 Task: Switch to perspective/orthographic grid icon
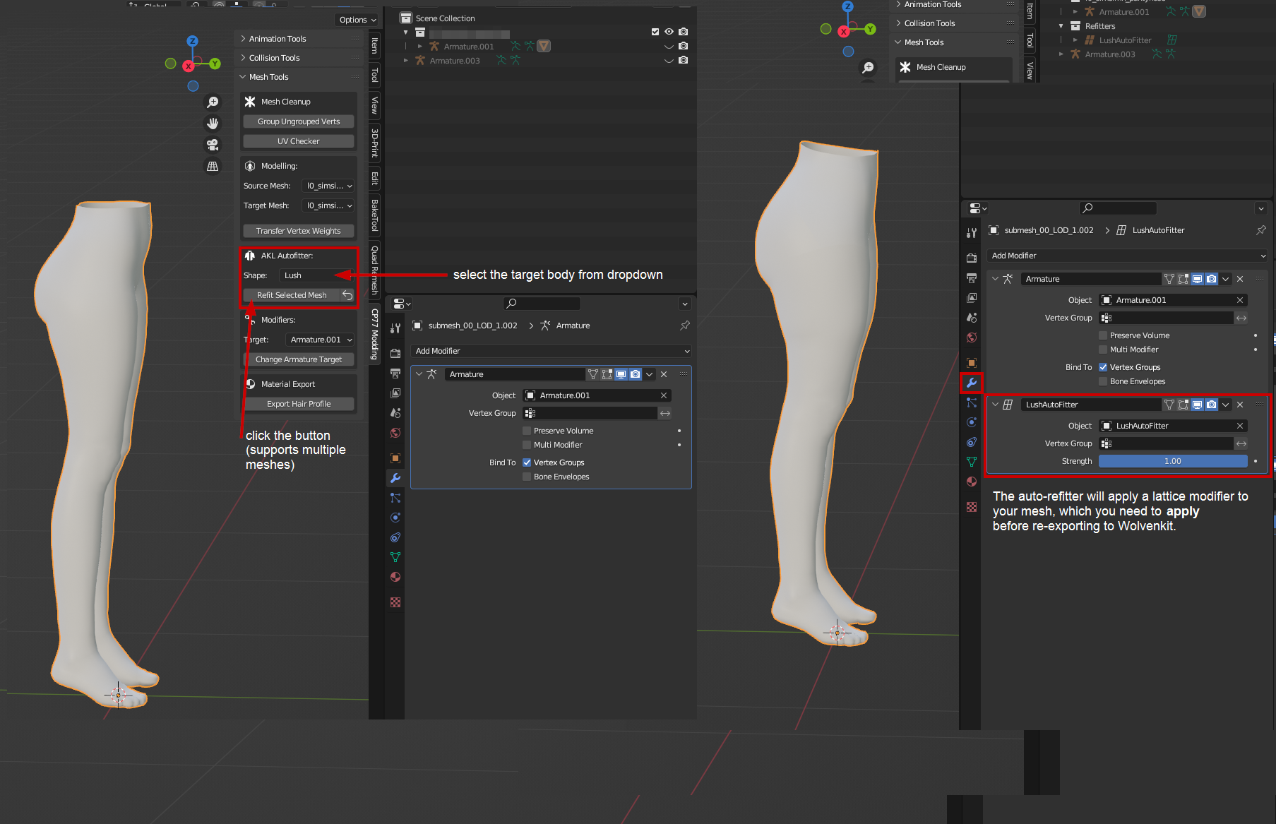click(x=213, y=167)
